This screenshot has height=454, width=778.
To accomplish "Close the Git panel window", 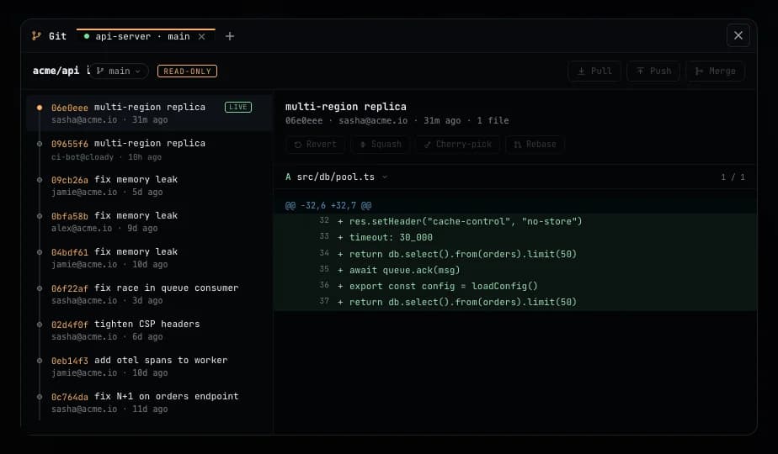I will (x=738, y=35).
